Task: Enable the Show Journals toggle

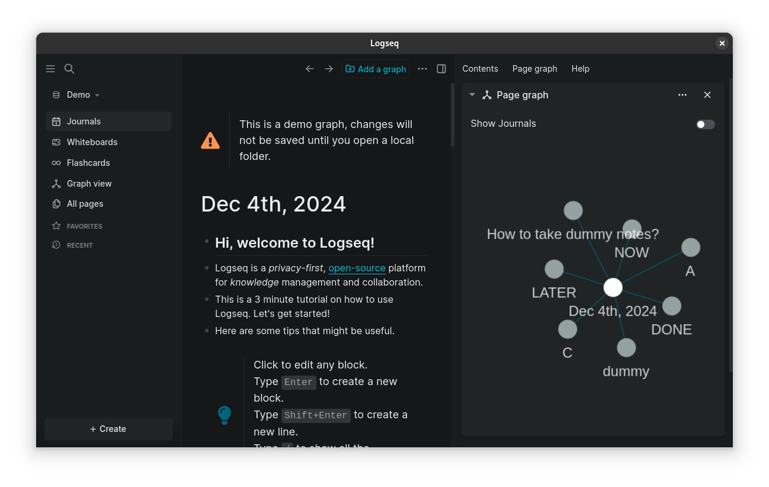Action: (x=705, y=124)
